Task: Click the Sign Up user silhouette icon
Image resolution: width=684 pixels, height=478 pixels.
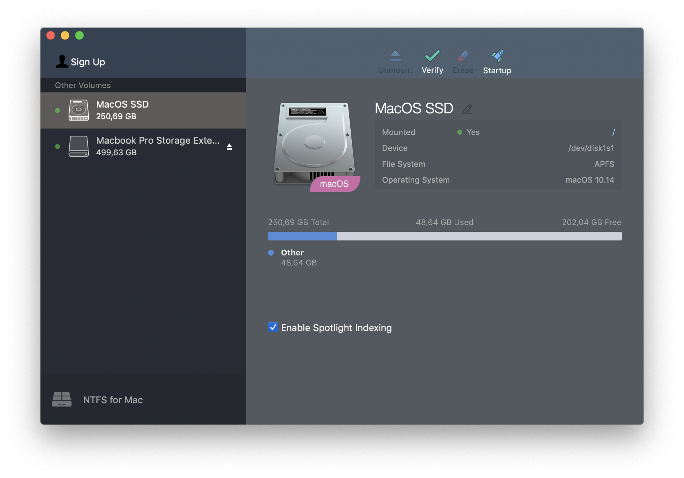Action: 62,61
